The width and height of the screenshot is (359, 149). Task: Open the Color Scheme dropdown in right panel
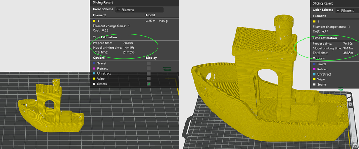pyautogui.click(x=347, y=10)
